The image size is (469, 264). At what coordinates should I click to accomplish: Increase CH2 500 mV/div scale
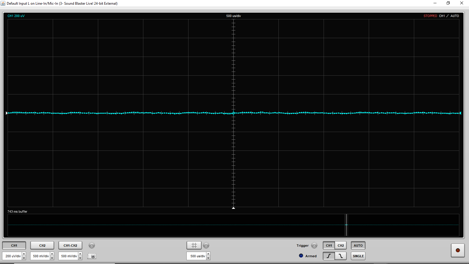(x=52, y=254)
